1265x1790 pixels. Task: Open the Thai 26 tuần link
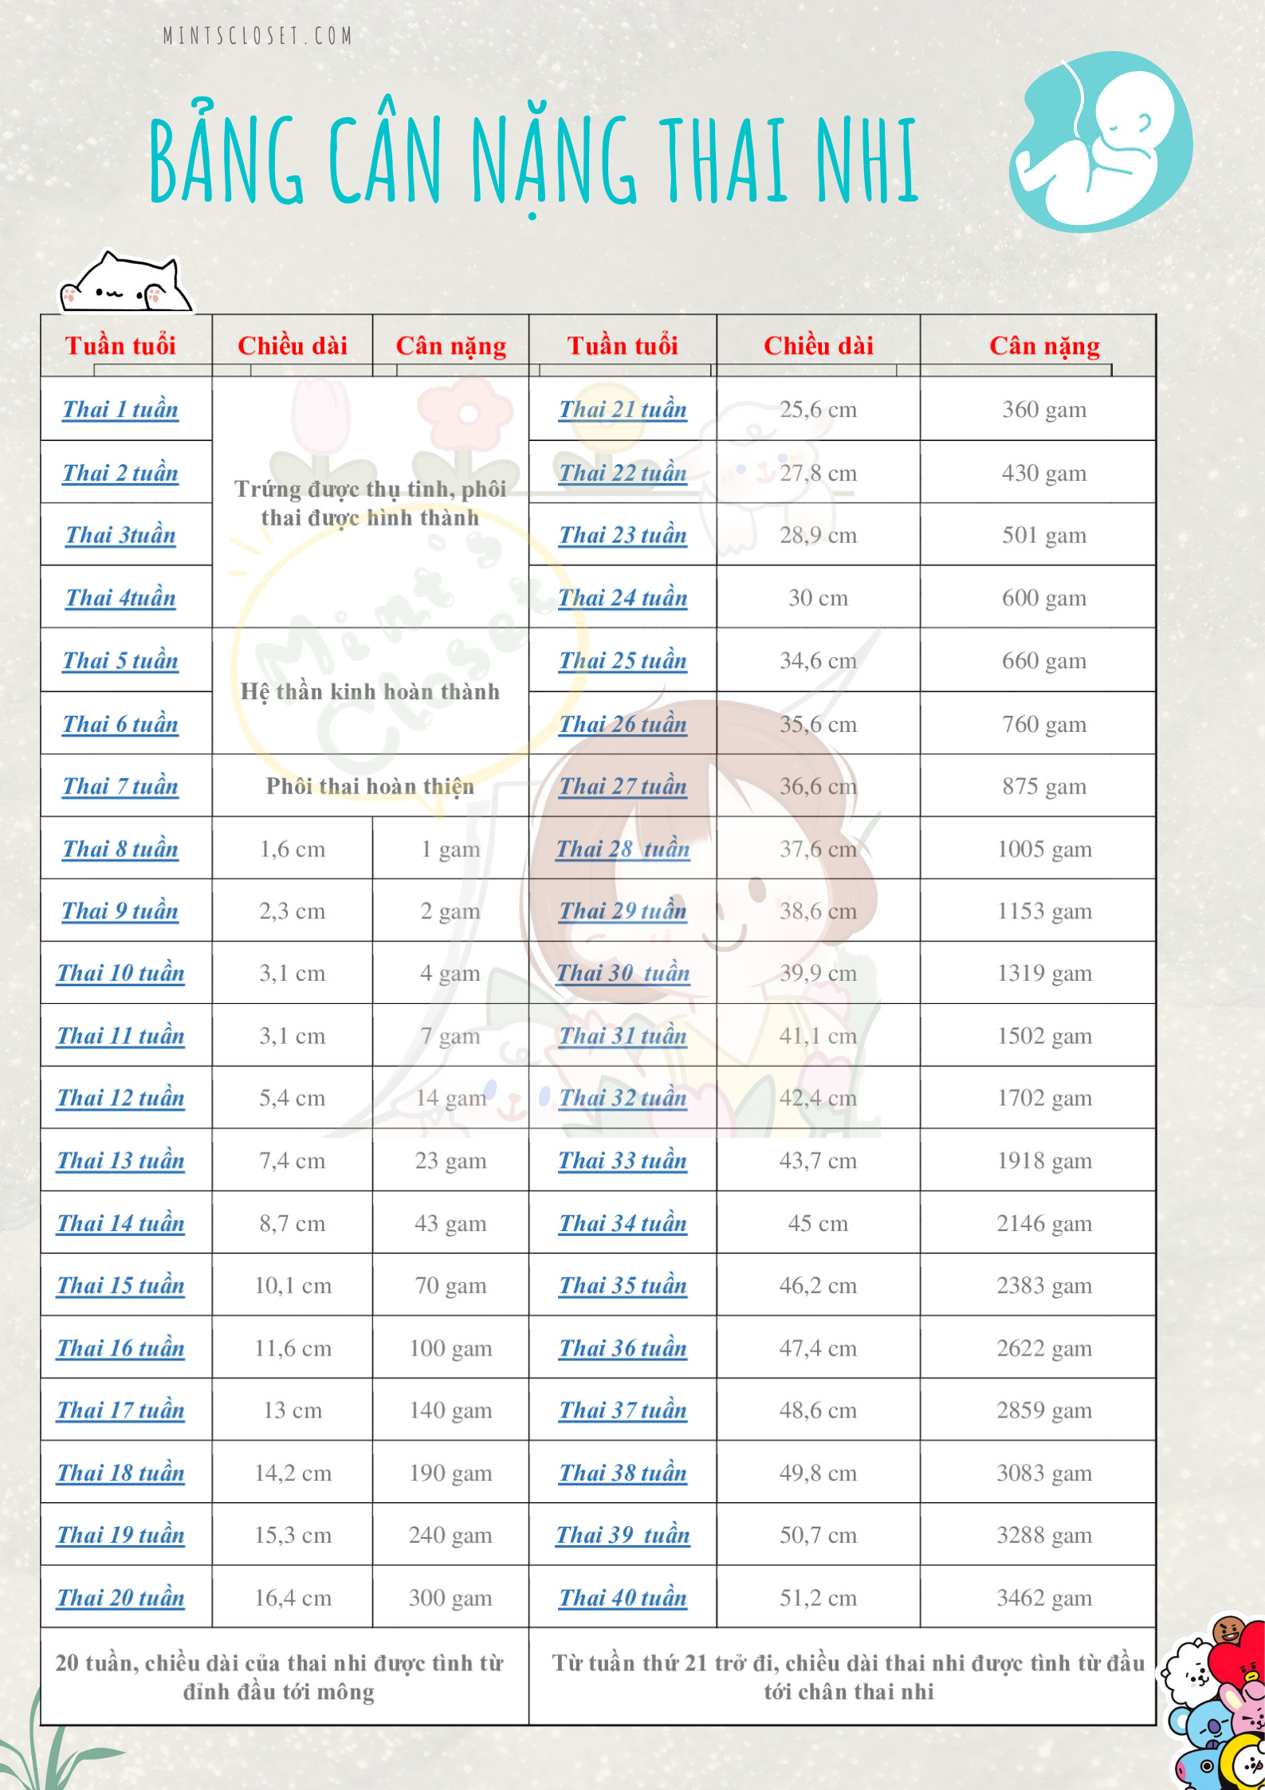tap(623, 724)
